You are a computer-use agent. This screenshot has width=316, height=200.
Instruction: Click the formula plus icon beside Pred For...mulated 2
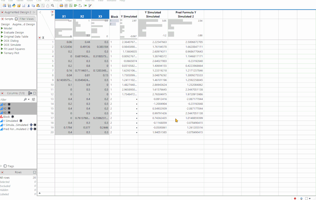pyautogui.click(x=31, y=129)
